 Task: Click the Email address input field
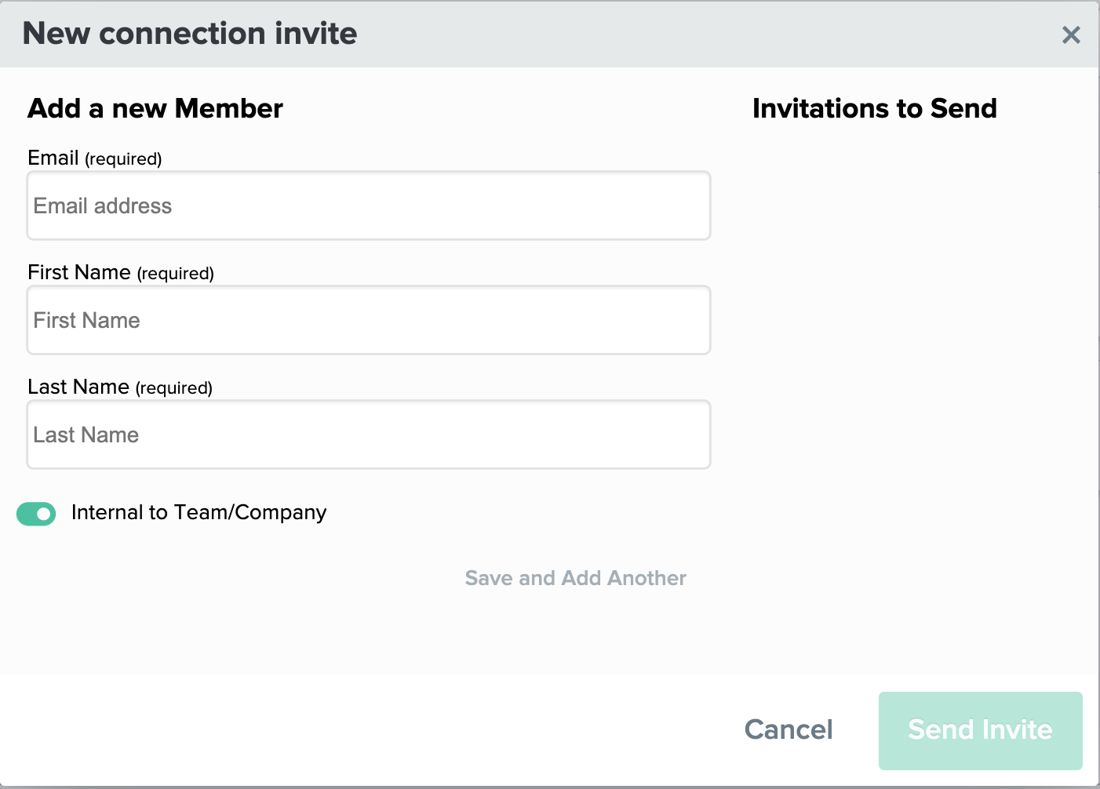[369, 205]
